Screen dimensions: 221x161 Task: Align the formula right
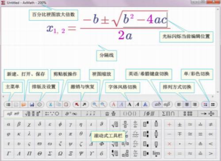[194, 105]
